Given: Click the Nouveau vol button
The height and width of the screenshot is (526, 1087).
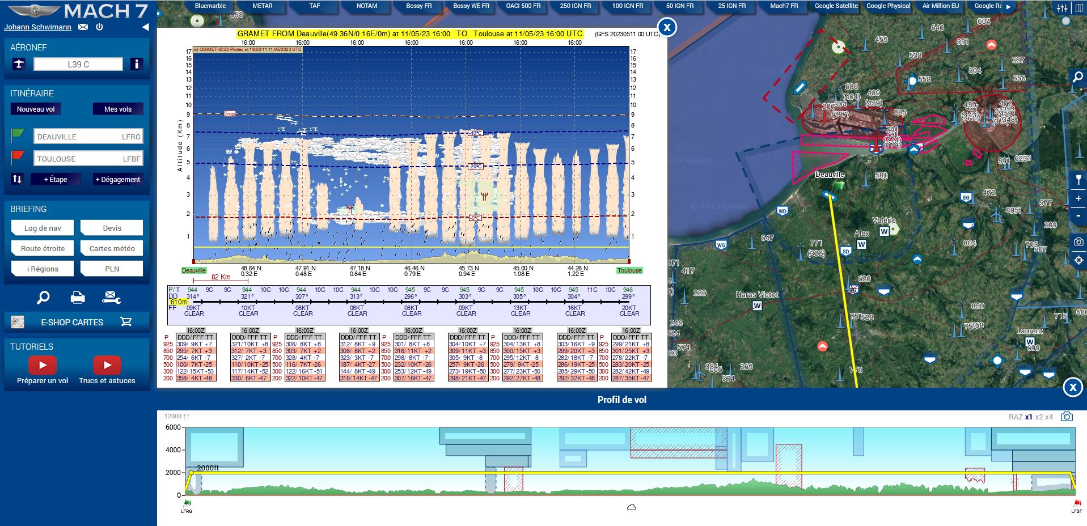Looking at the screenshot, I should [x=36, y=109].
